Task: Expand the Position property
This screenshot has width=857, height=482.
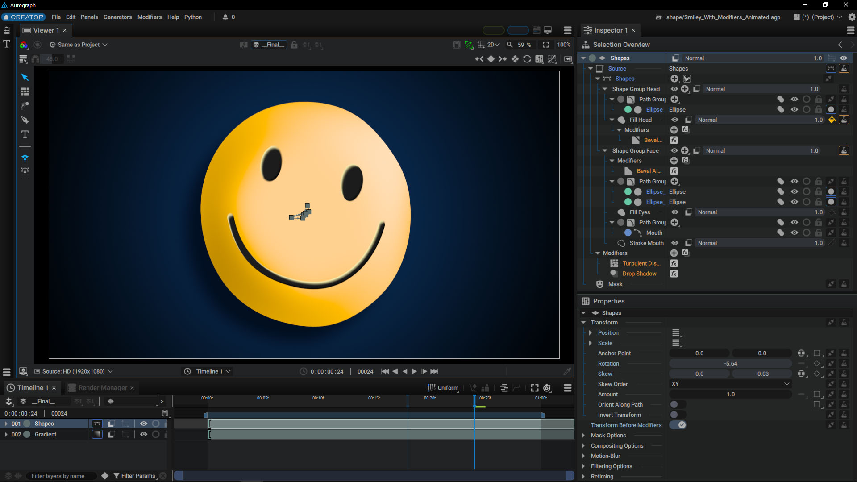Action: [591, 333]
